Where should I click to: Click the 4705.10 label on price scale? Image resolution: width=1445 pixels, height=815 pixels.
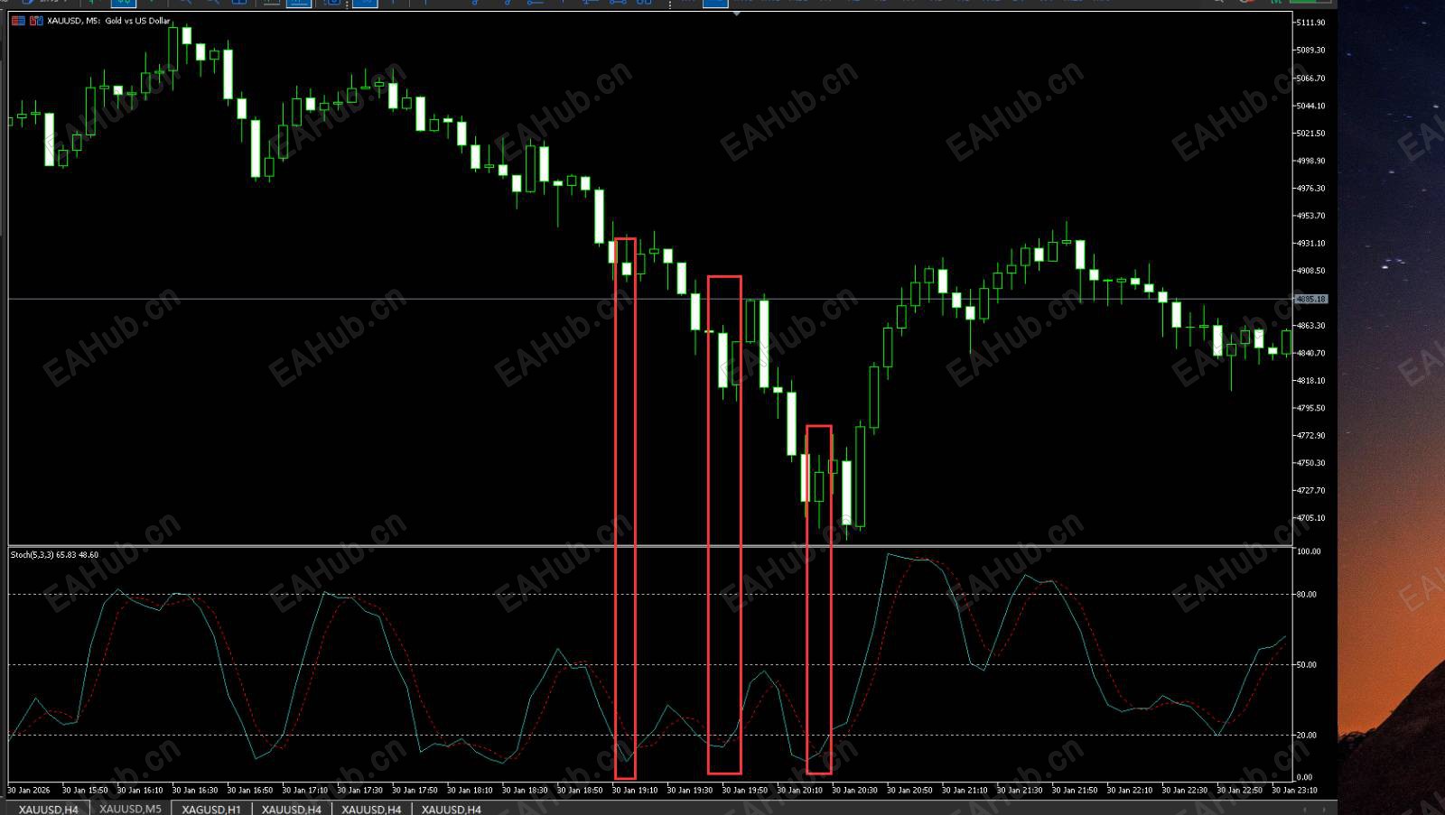click(1310, 518)
